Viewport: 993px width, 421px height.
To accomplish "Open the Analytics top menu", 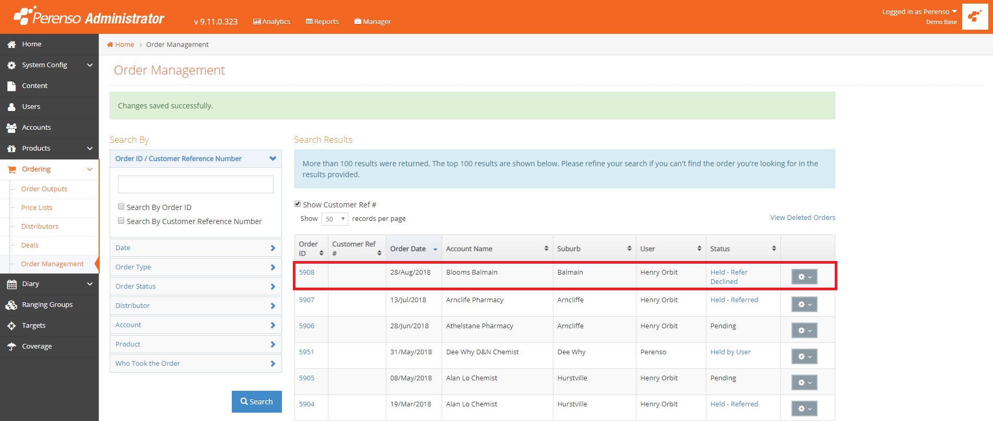I will click(x=271, y=21).
